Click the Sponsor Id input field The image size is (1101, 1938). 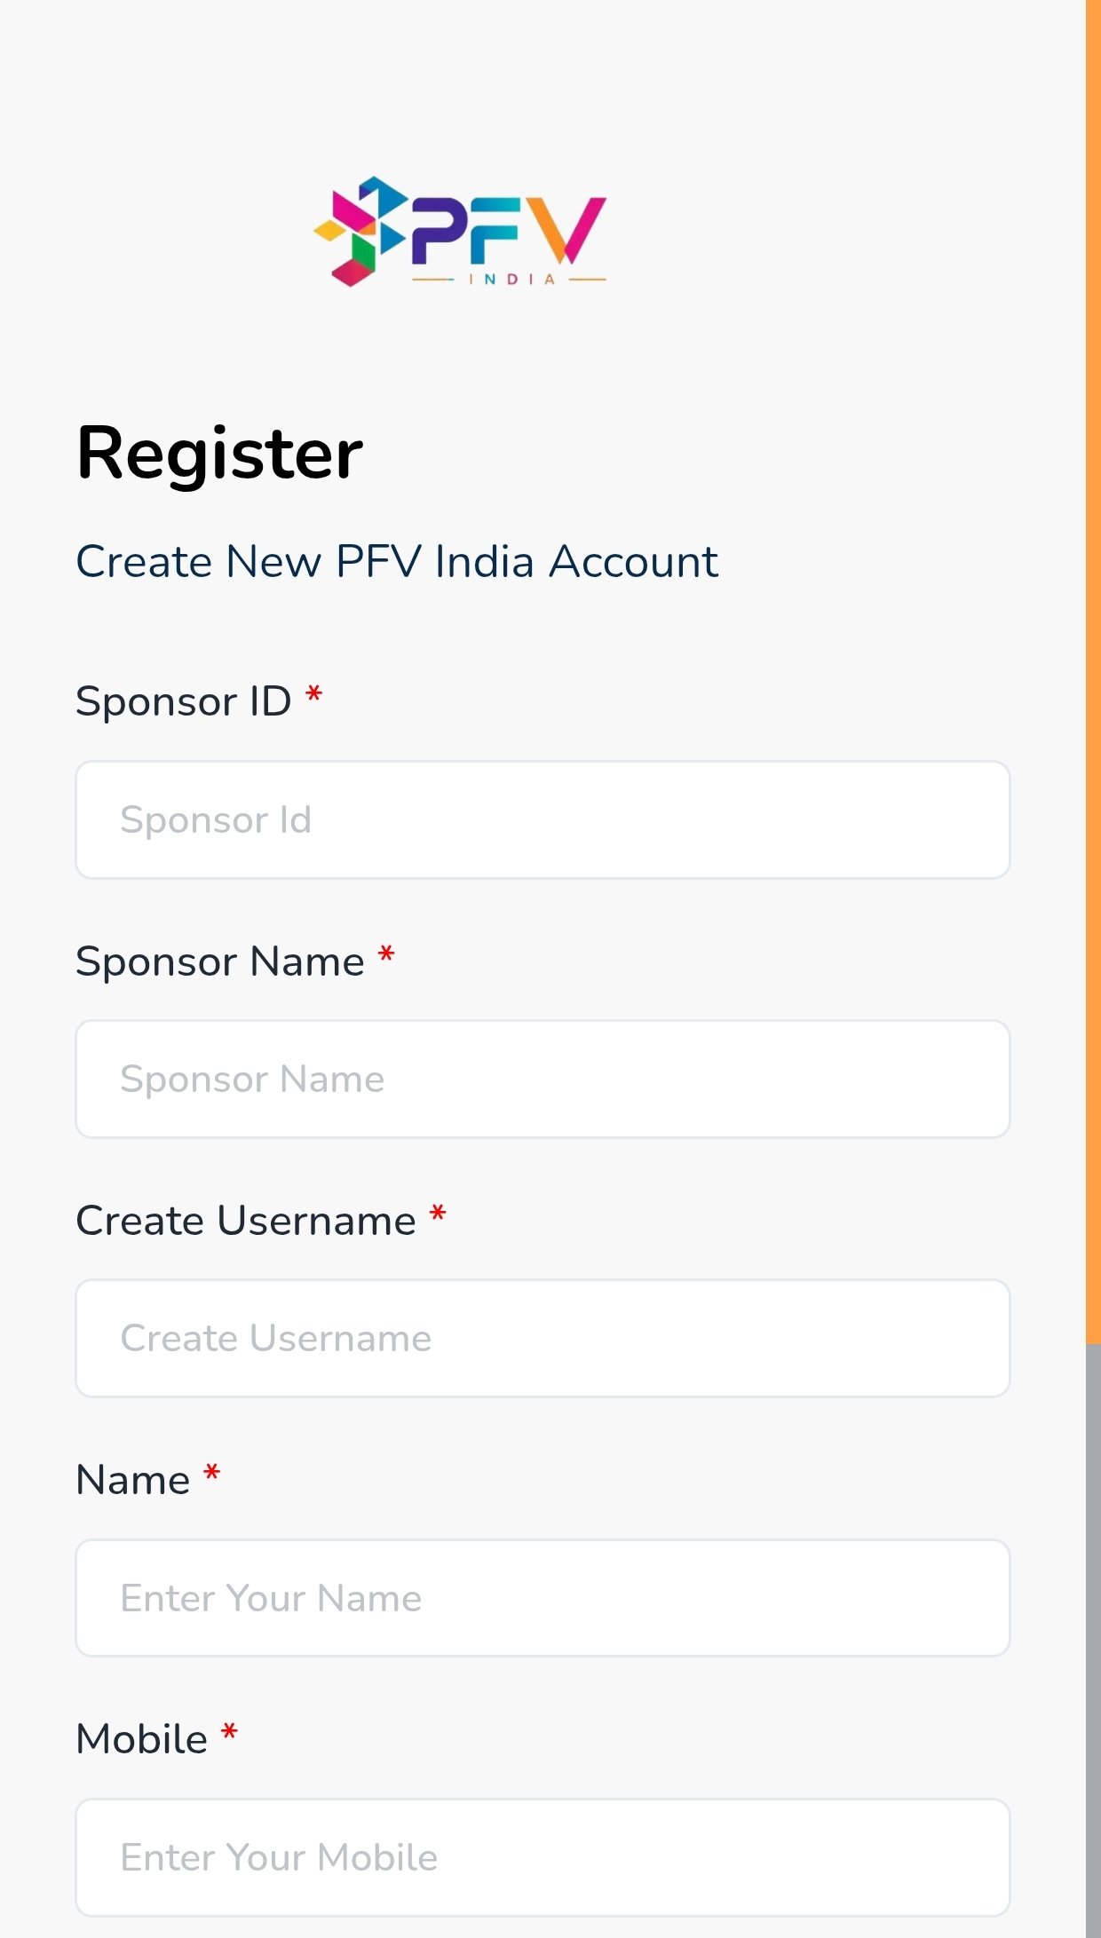pos(543,819)
